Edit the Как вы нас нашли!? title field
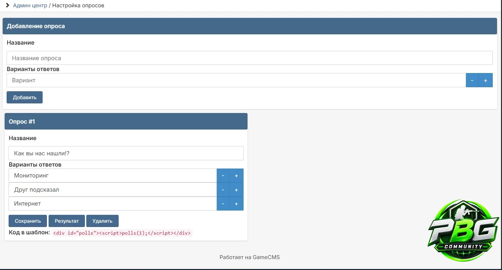The height and width of the screenshot is (270, 502). click(126, 153)
